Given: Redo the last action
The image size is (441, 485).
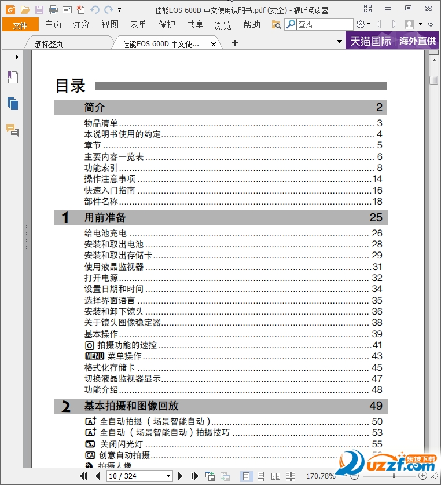Looking at the screenshot, I should coord(108,10).
